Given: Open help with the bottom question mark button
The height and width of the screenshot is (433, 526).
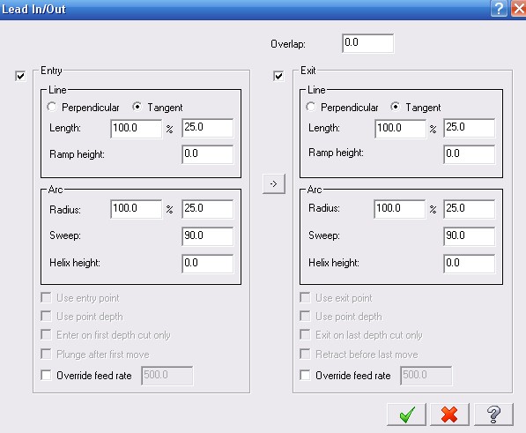Looking at the screenshot, I should tap(493, 414).
